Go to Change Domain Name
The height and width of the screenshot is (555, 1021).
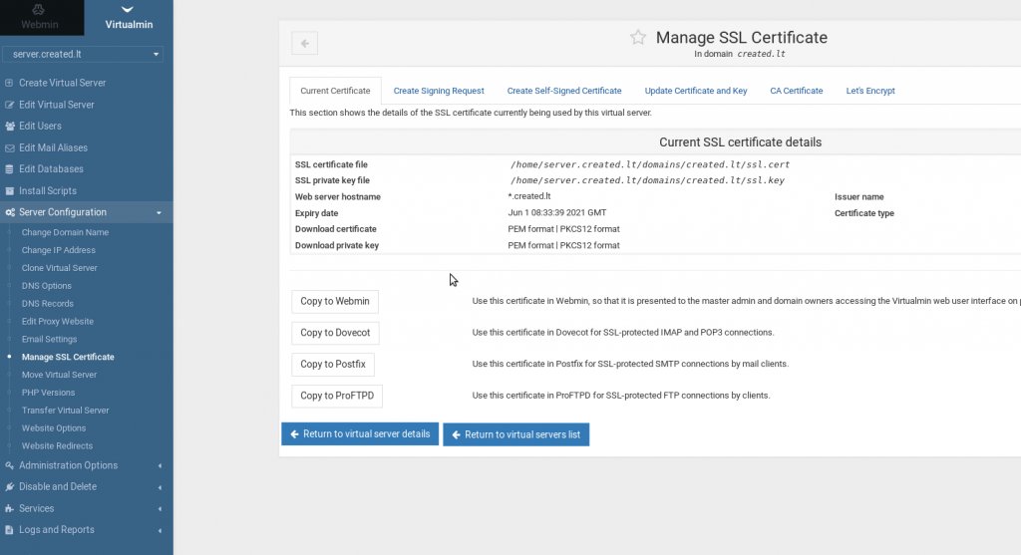[x=65, y=232]
